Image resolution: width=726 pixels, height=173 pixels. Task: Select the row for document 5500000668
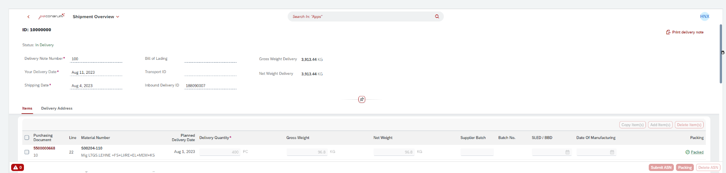(x=27, y=152)
